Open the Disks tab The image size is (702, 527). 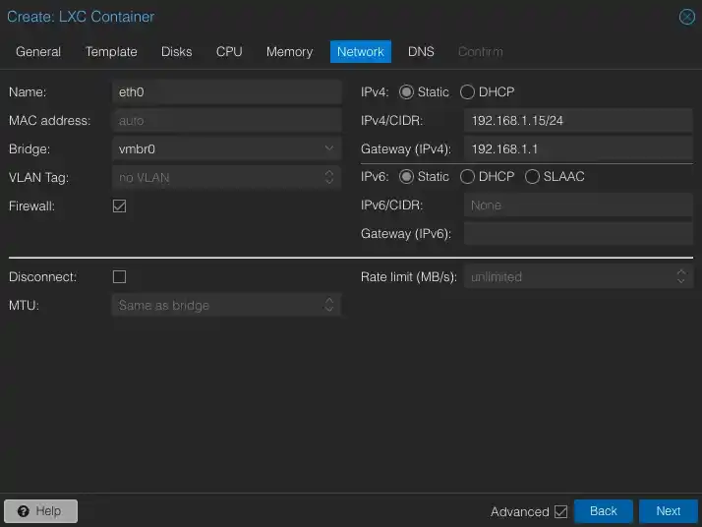click(x=176, y=52)
